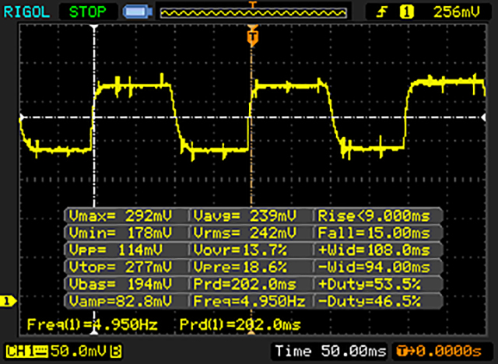Click the yellow channel 1 trigger source badge
The height and width of the screenshot is (364, 498).
point(407,12)
